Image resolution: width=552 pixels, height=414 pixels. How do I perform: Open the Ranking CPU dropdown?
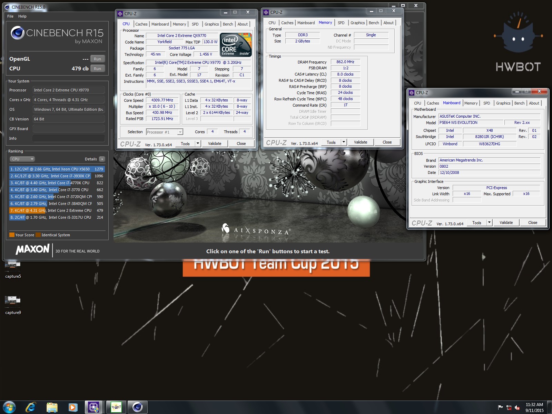[x=22, y=159]
